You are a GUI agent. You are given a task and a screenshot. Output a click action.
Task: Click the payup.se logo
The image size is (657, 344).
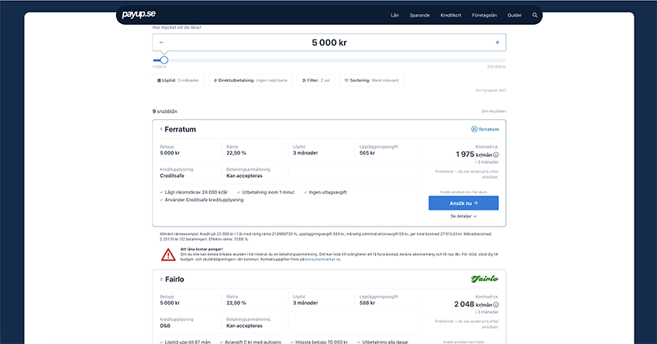coord(140,15)
